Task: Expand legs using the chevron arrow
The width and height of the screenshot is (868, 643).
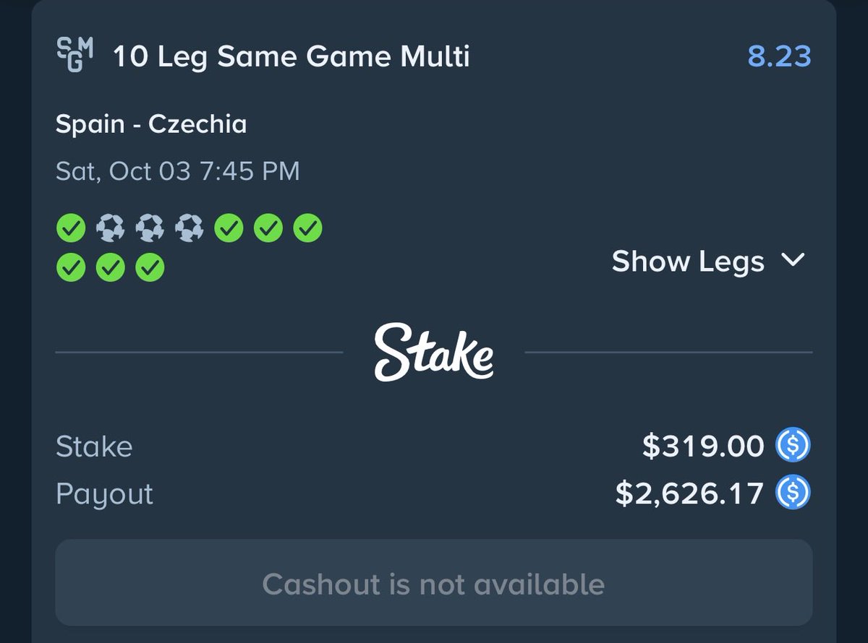Action: pos(793,260)
